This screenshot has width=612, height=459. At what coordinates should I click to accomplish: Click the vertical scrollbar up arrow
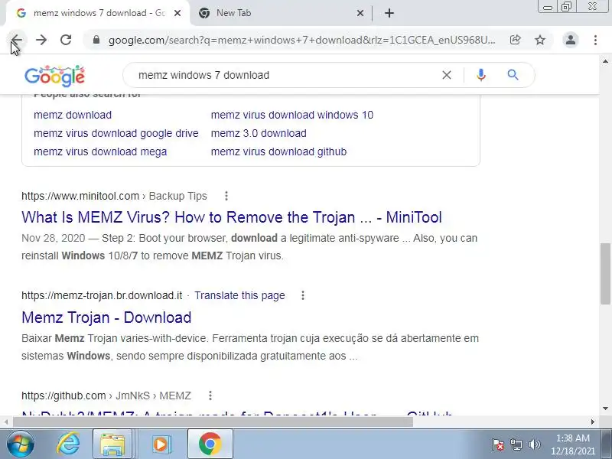coord(605,61)
